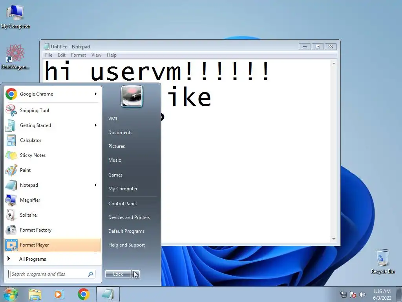Open Games from Start menu
This screenshot has height=302, width=402.
(x=115, y=175)
